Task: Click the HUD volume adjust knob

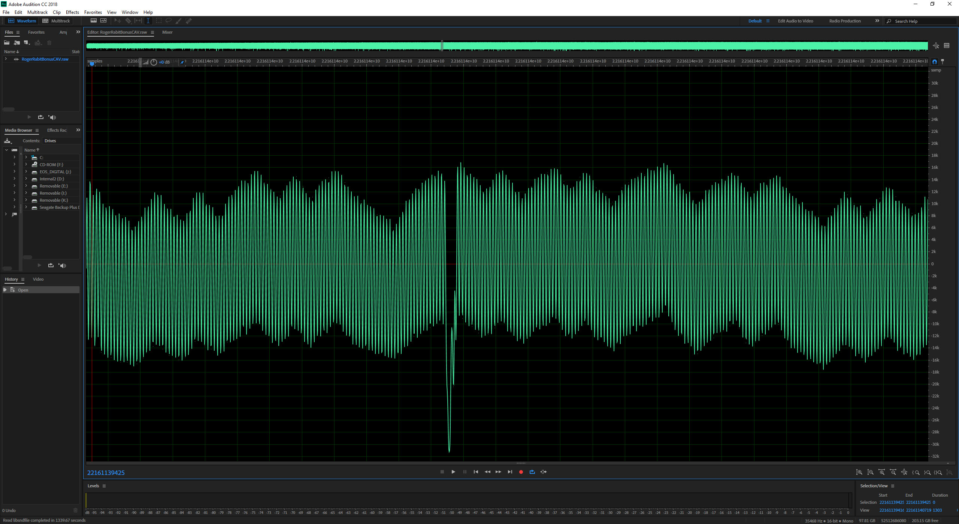Action: [x=154, y=63]
